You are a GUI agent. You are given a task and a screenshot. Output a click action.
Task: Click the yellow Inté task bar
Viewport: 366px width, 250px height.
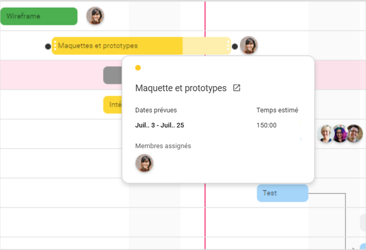click(112, 104)
